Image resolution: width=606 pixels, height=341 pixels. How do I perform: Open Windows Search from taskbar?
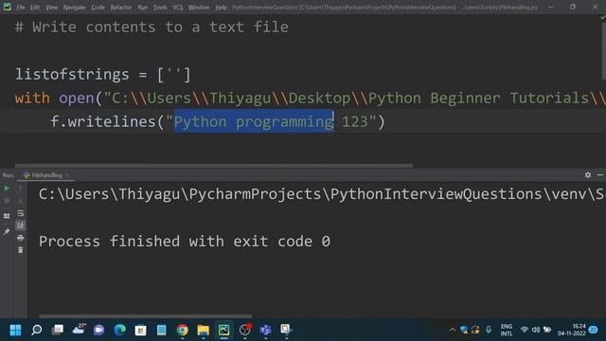pos(37,331)
